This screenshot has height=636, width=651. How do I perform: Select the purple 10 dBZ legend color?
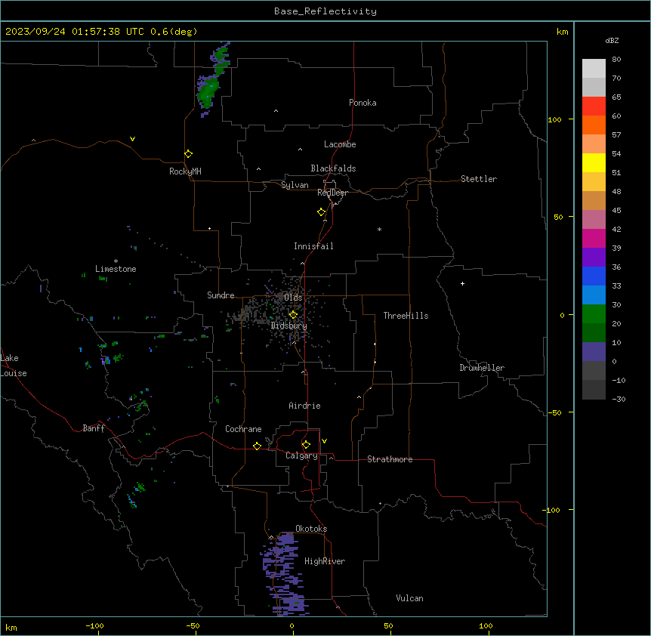(x=594, y=352)
